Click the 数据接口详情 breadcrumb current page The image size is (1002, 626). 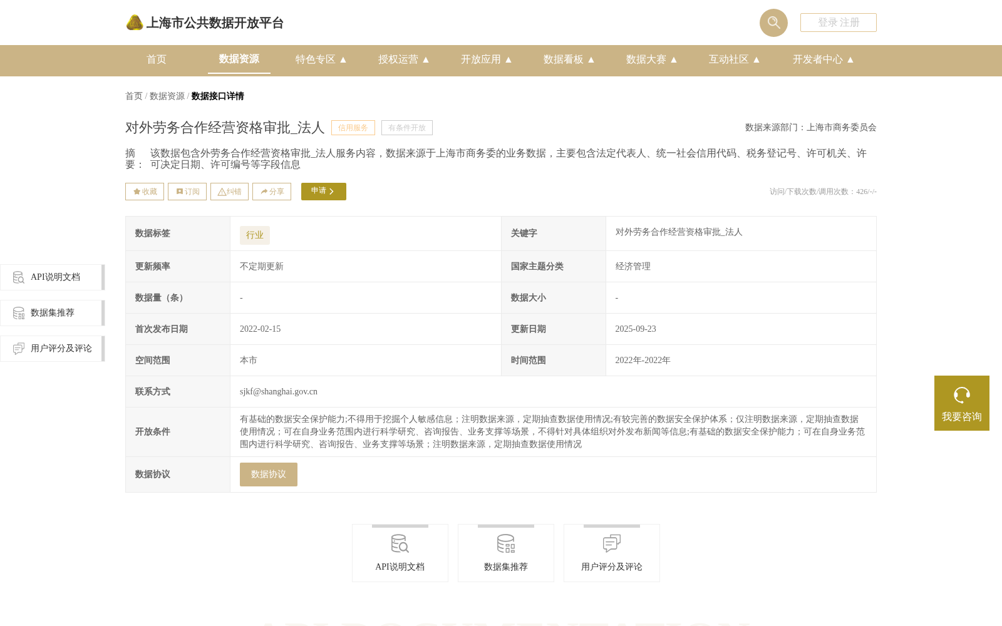coord(218,96)
